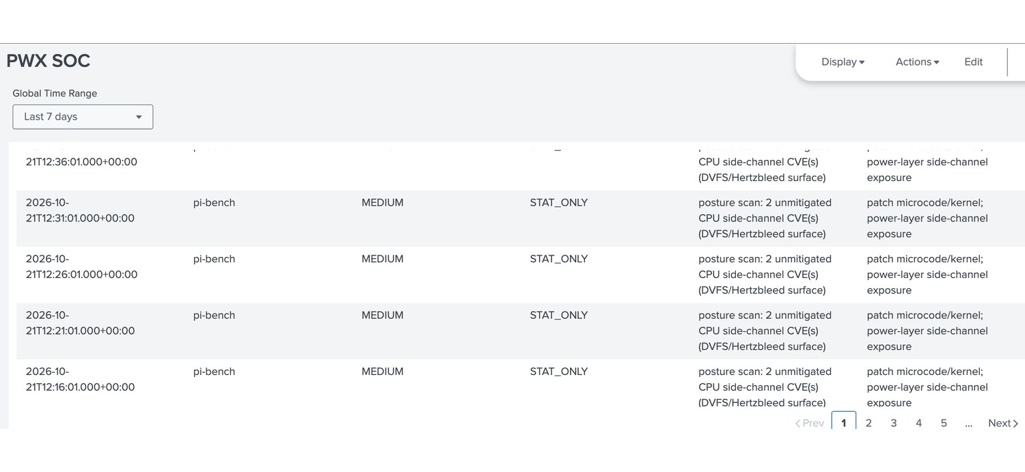Click the Edit button

(x=973, y=61)
